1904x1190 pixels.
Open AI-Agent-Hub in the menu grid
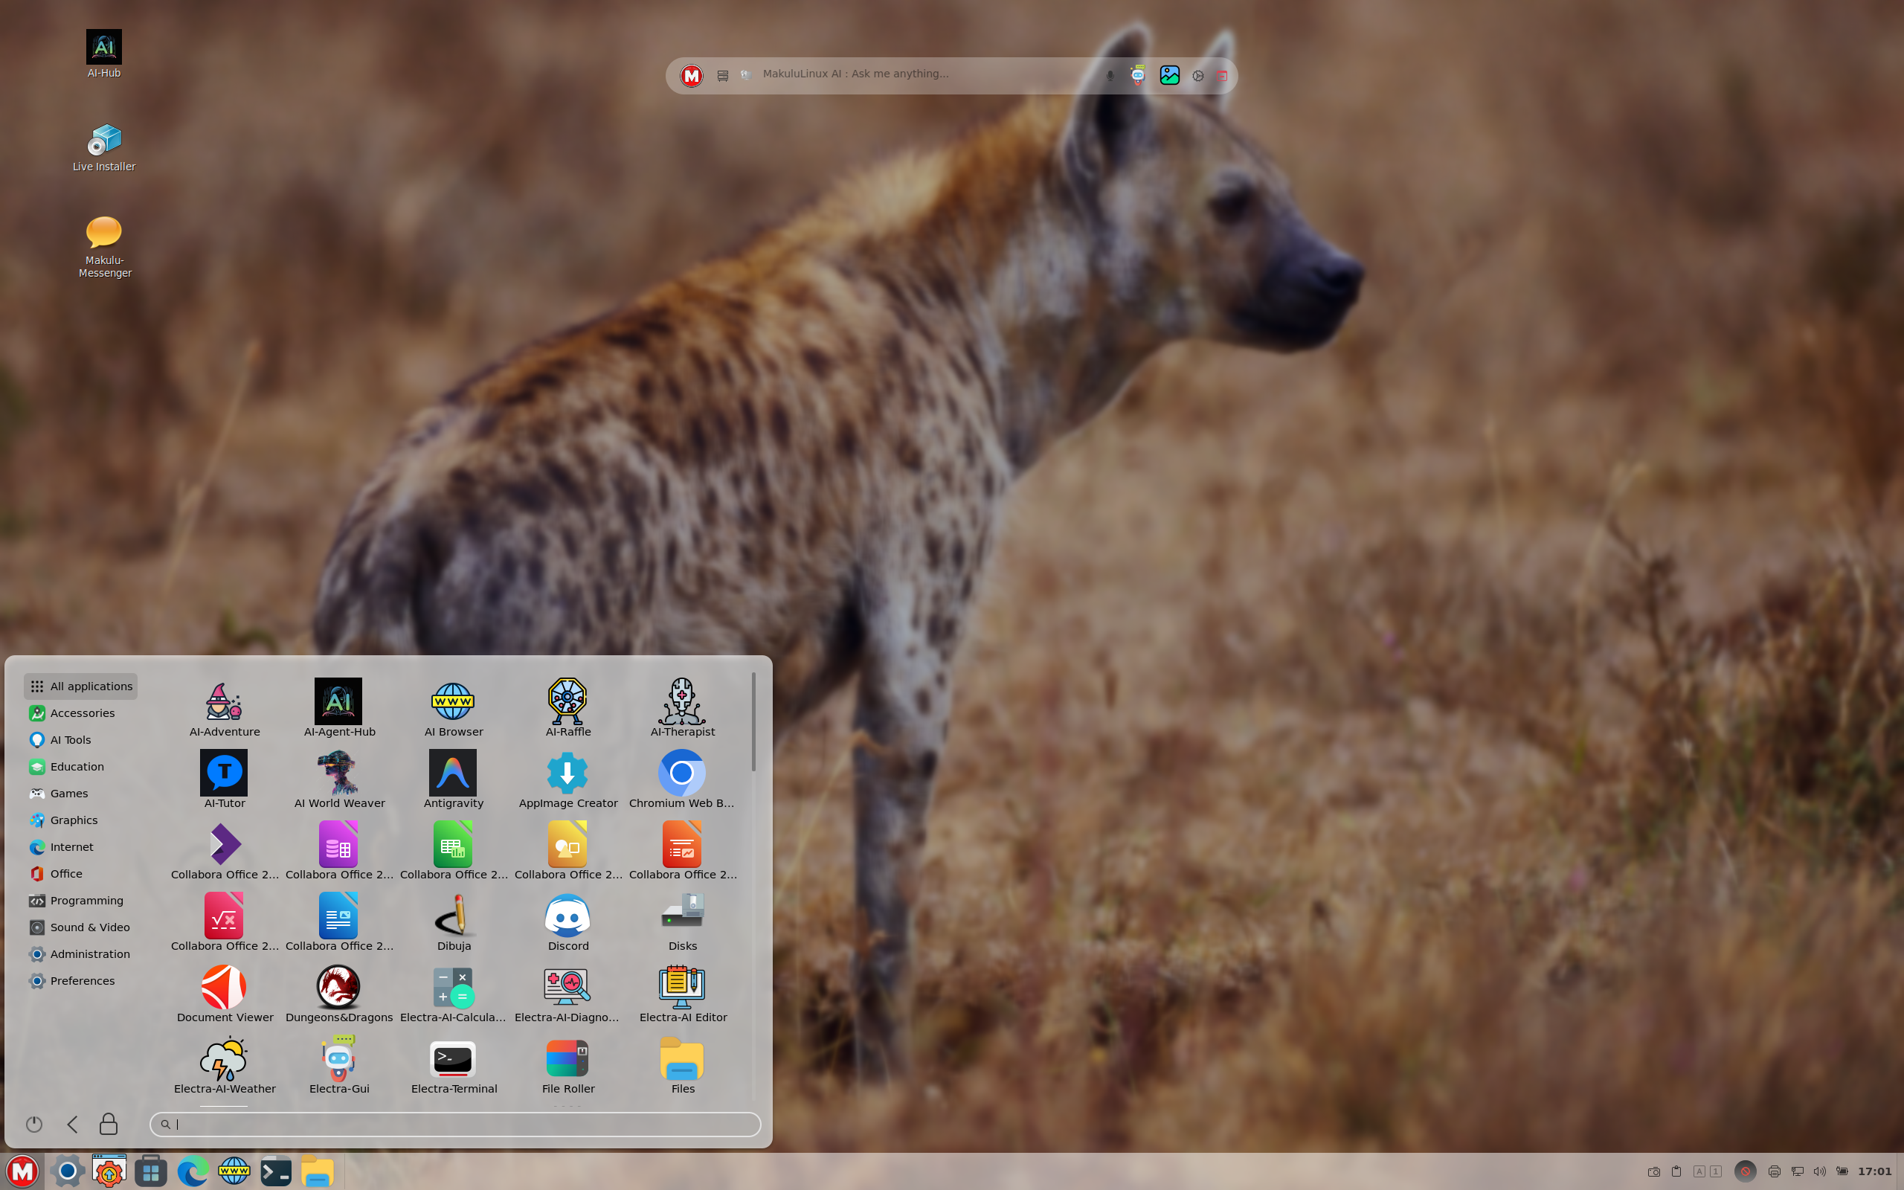click(x=339, y=708)
